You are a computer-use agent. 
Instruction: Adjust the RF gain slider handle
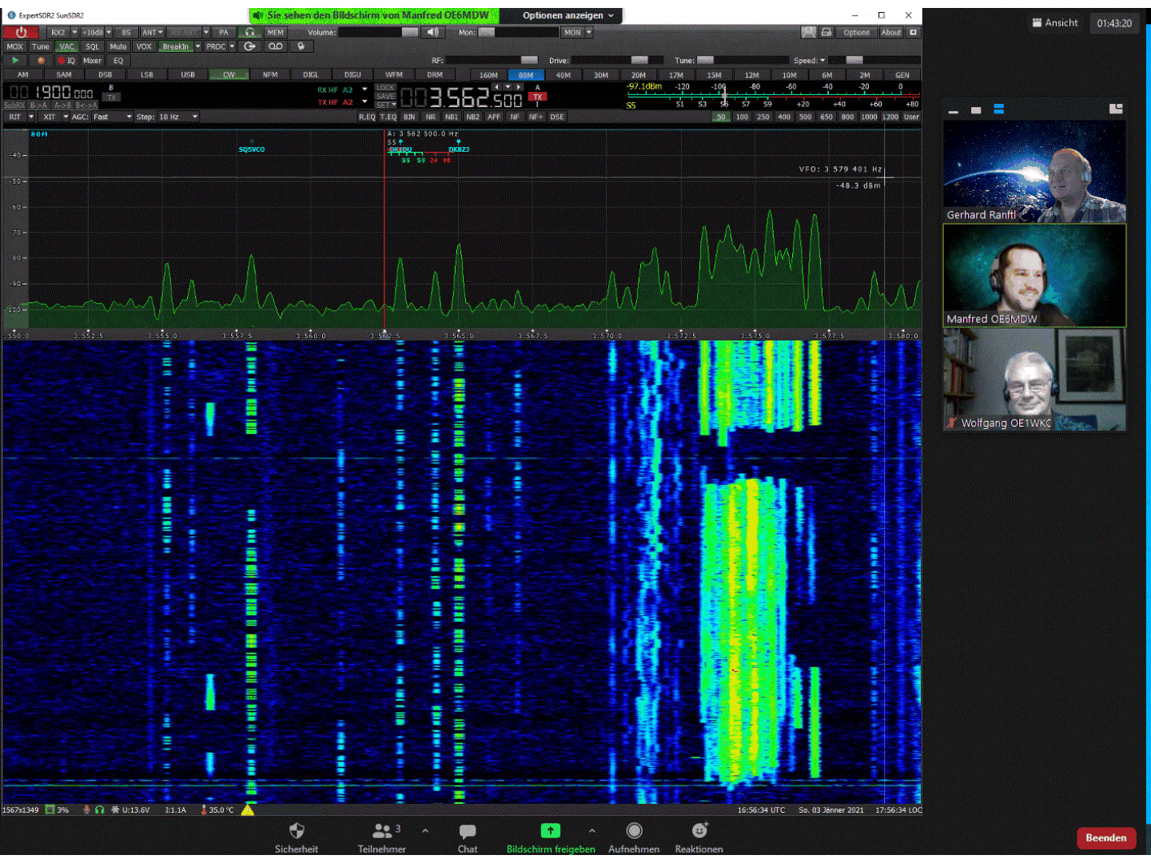tap(529, 60)
